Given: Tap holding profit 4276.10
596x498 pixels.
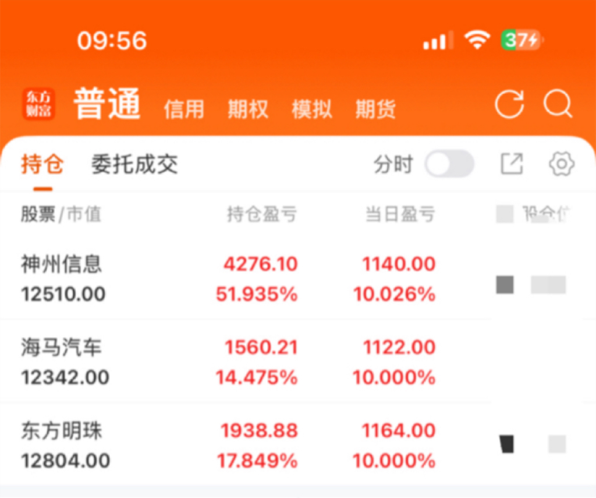Looking at the screenshot, I should pos(260,264).
